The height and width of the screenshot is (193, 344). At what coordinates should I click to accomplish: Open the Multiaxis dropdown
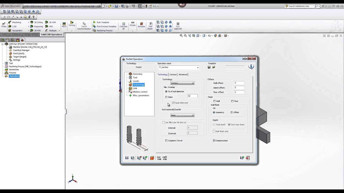click(59, 31)
